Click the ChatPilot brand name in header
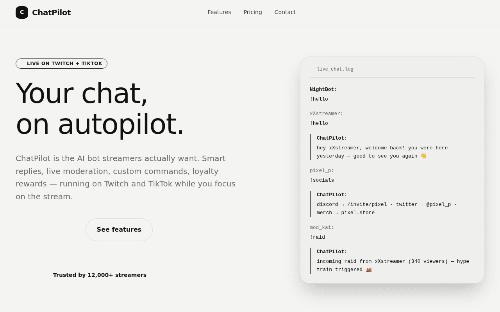The image size is (500, 312). pos(52,12)
